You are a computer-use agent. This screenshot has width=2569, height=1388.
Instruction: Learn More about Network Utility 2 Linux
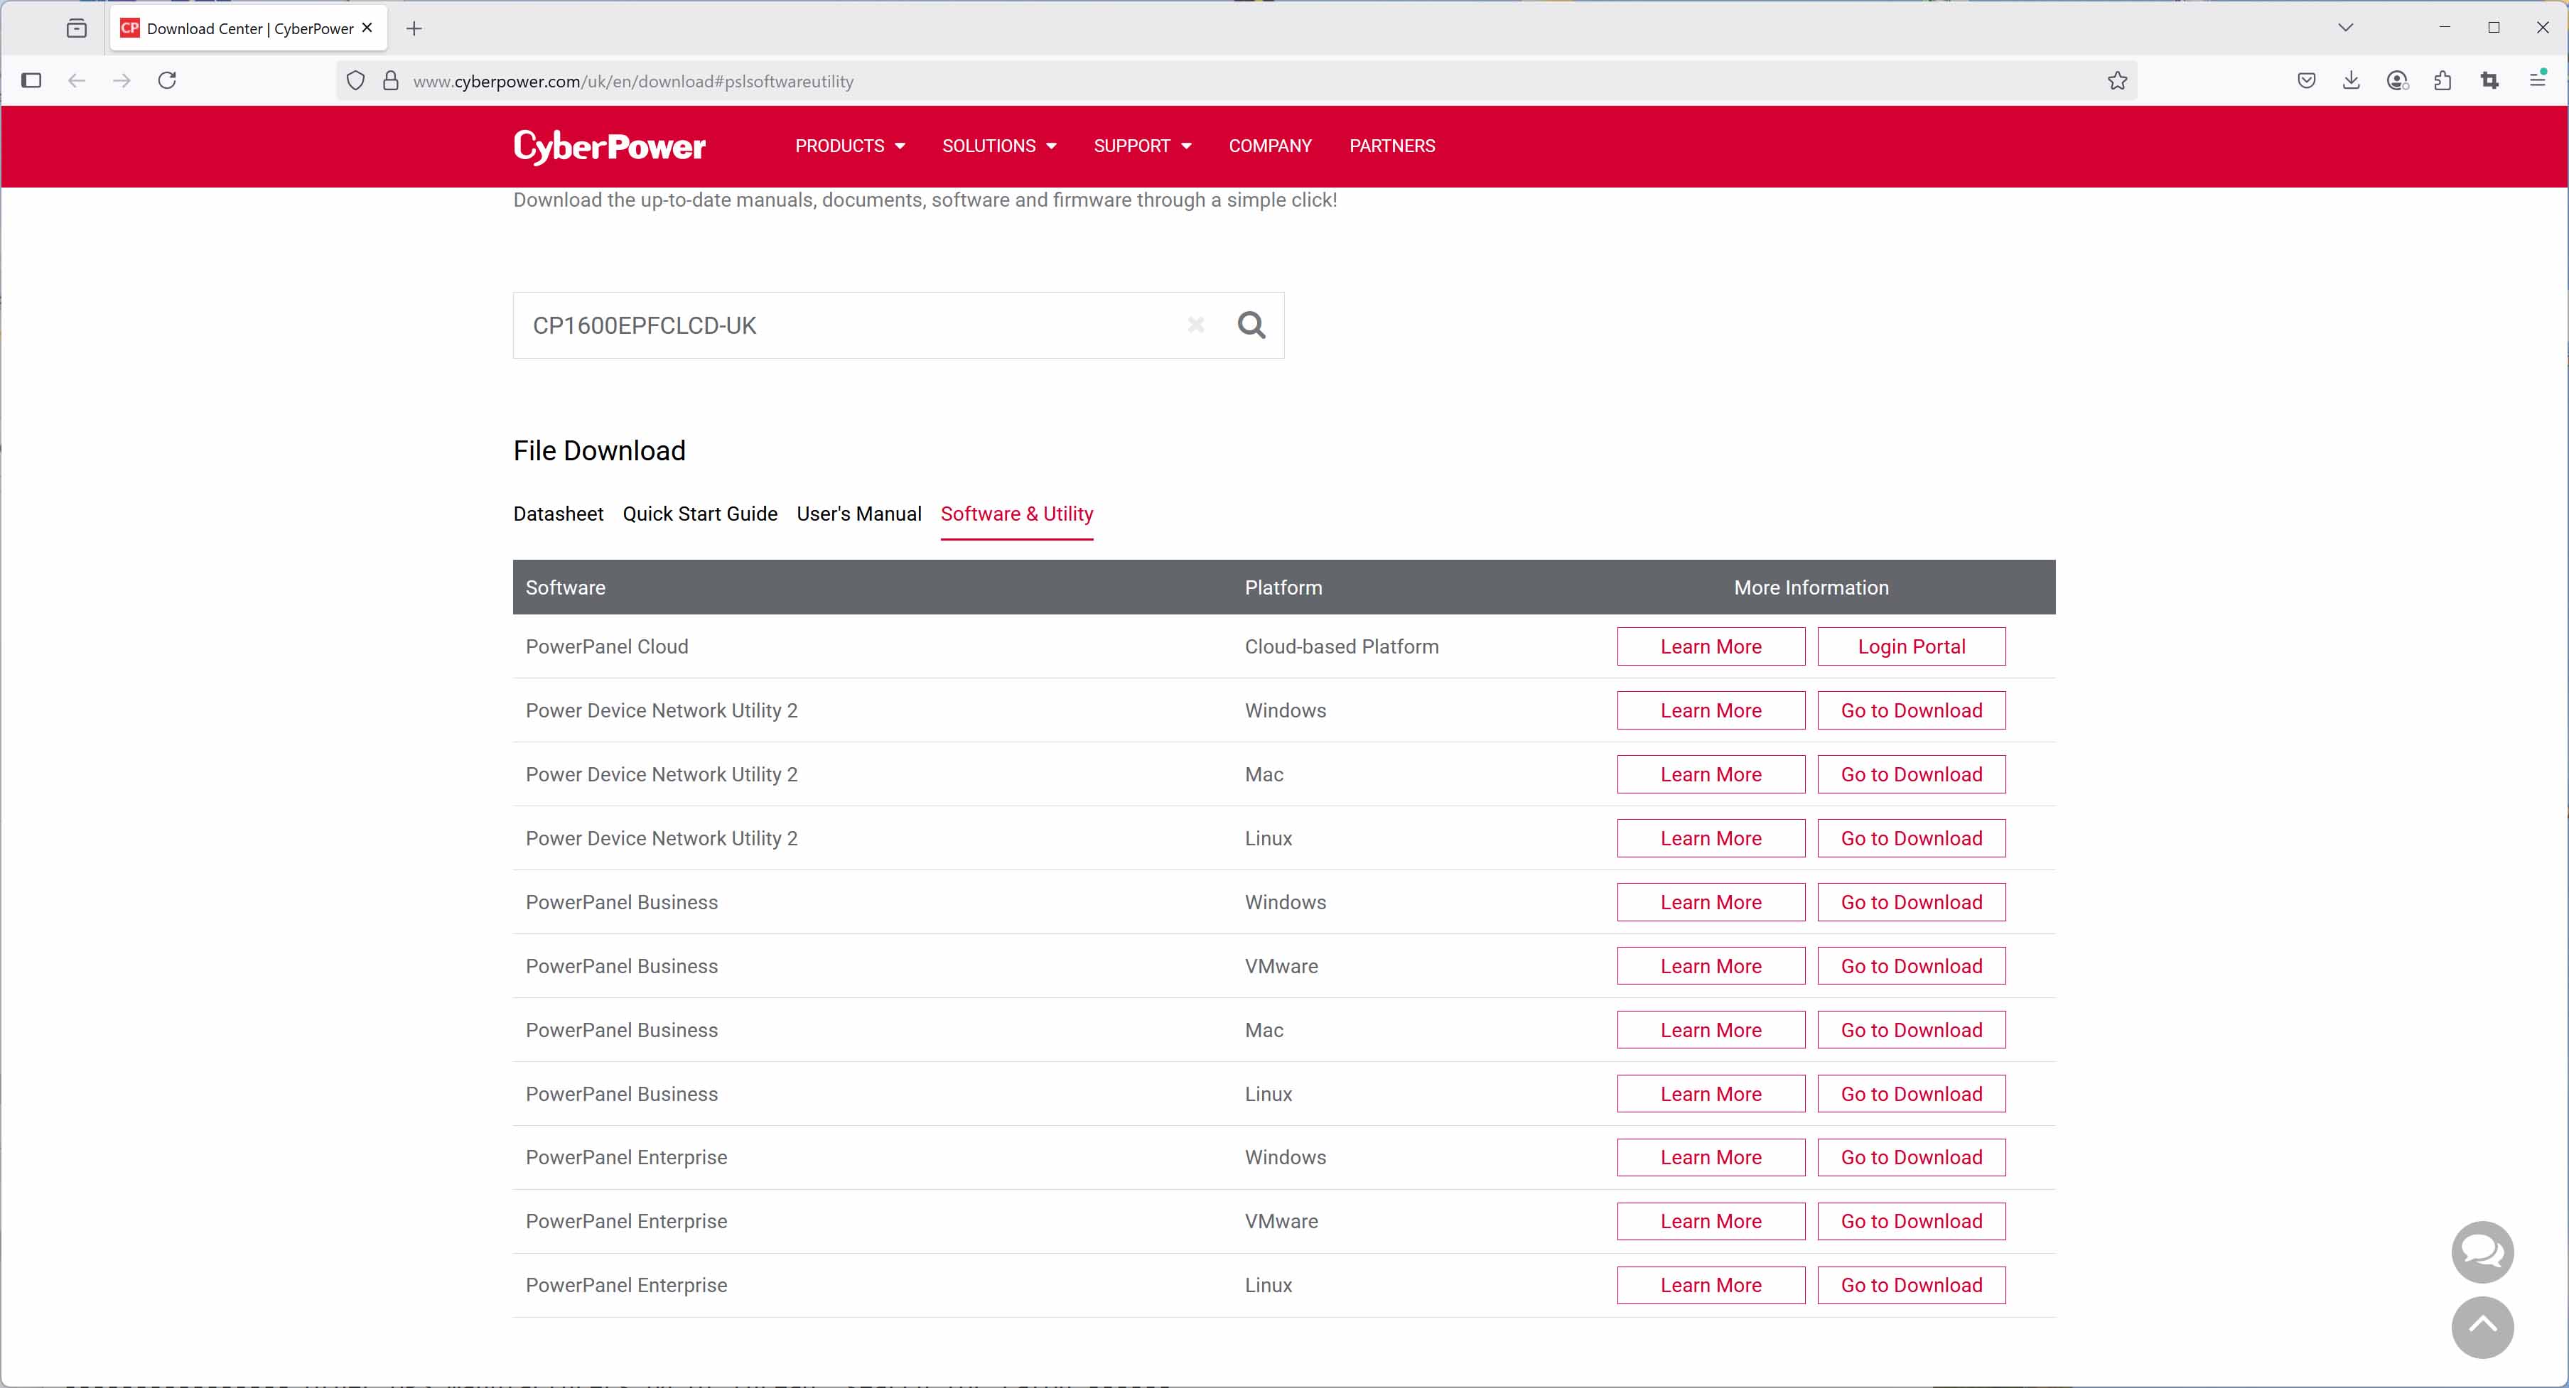(x=1711, y=837)
